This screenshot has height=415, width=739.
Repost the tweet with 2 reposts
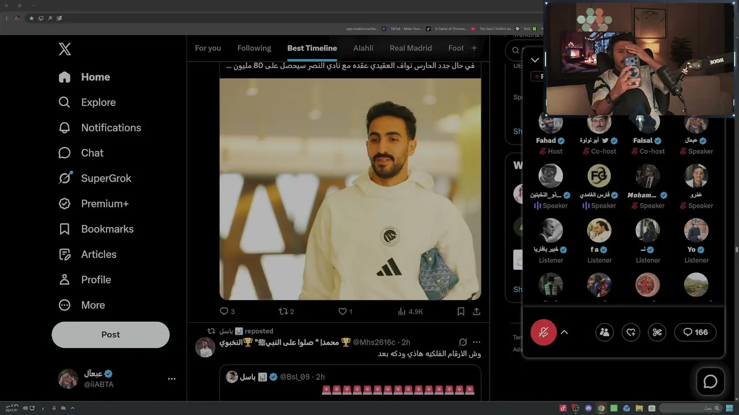click(283, 311)
